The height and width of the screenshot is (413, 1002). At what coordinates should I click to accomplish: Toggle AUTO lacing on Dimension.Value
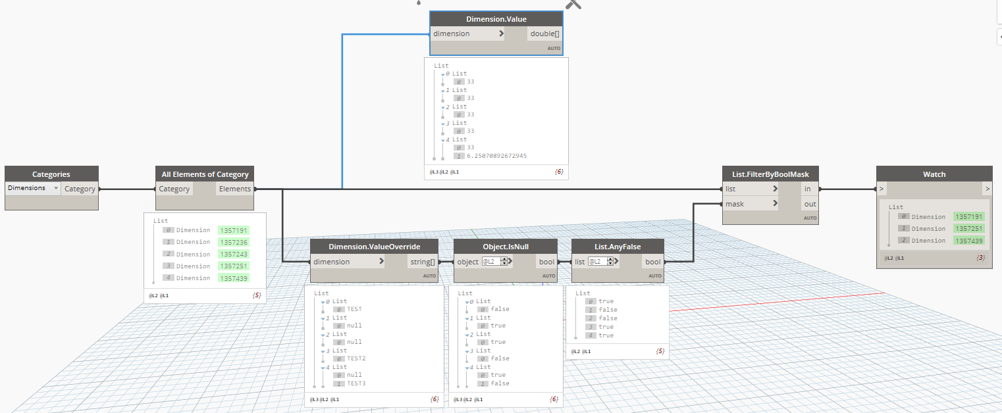click(554, 48)
